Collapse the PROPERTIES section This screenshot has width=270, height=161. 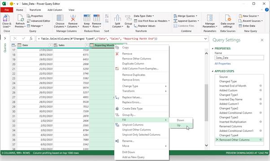(x=213, y=49)
